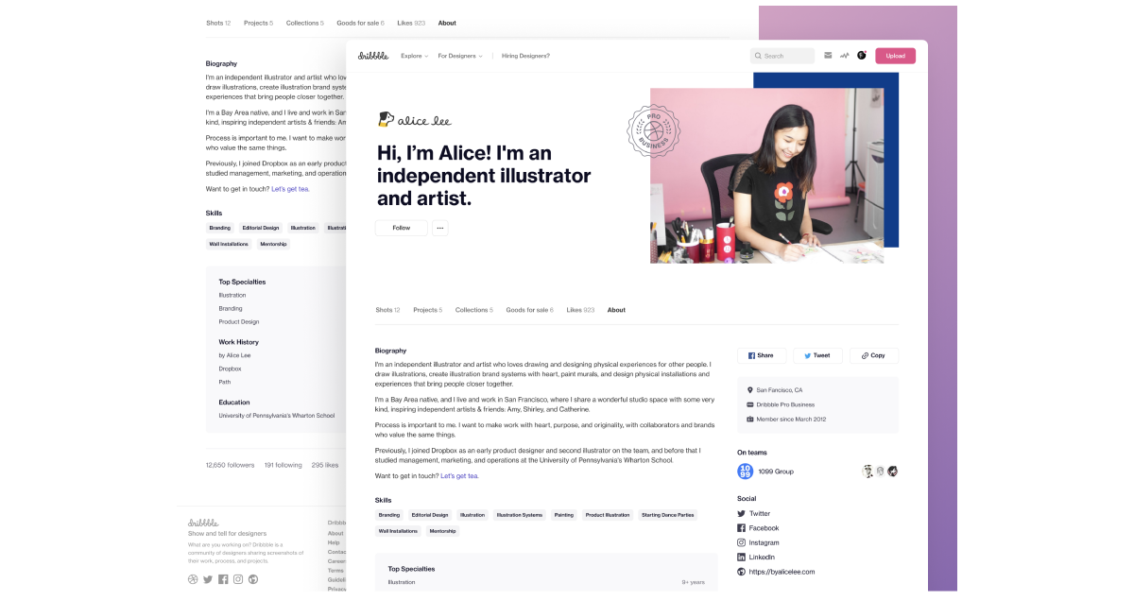Select the About tab in the front window
The width and height of the screenshot is (1134, 601).
click(x=616, y=310)
